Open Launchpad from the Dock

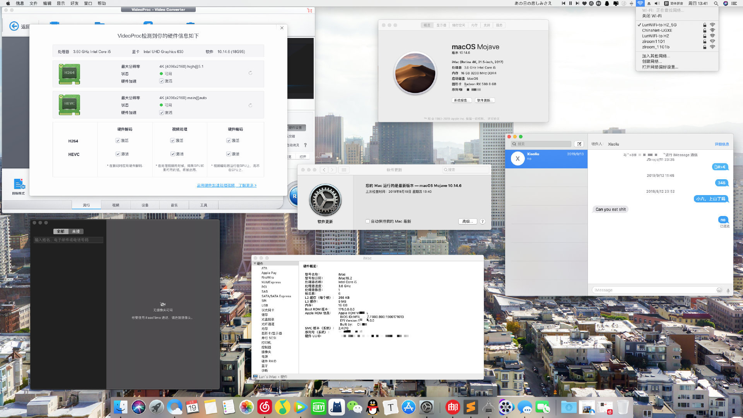156,407
